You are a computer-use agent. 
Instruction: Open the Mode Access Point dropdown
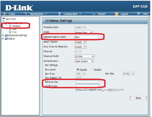pos(84,32)
